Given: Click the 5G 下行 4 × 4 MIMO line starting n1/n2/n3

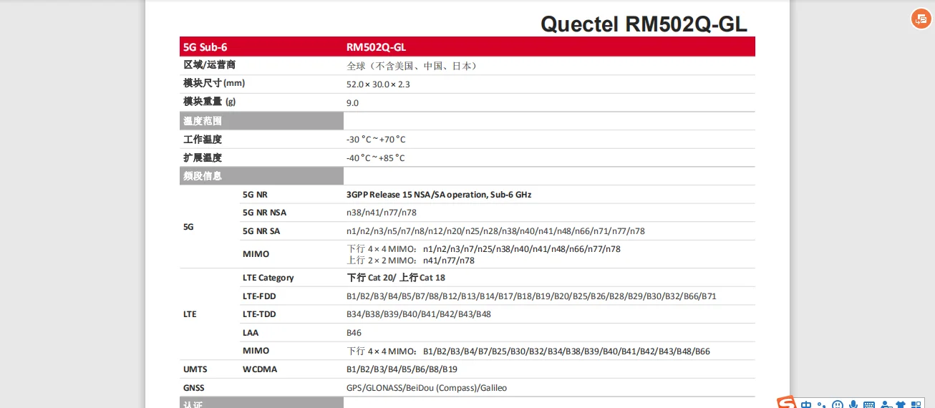Looking at the screenshot, I should point(484,249).
